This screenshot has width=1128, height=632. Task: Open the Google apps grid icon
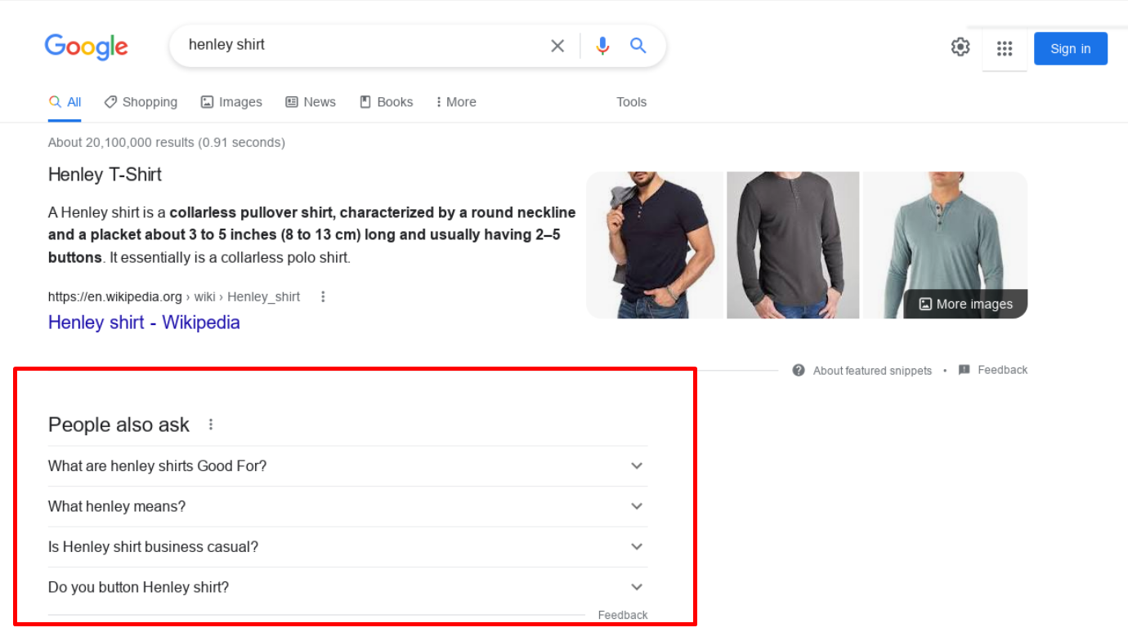pos(1005,48)
